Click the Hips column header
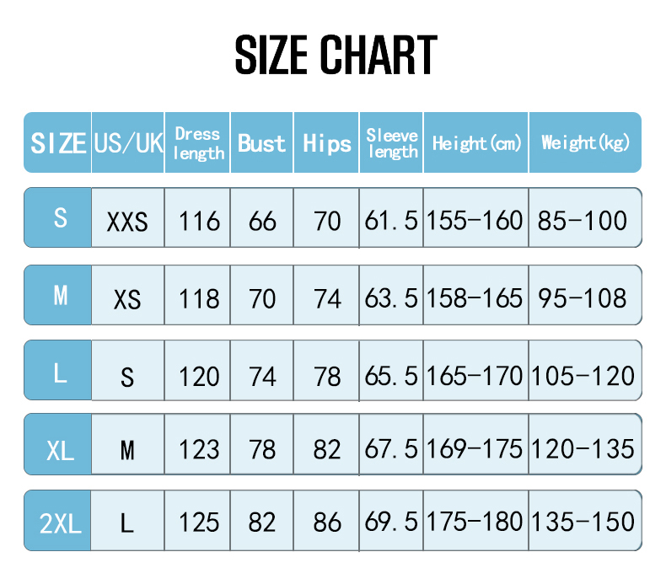Image resolution: width=666 pixels, height=568 pixels. coord(326,143)
